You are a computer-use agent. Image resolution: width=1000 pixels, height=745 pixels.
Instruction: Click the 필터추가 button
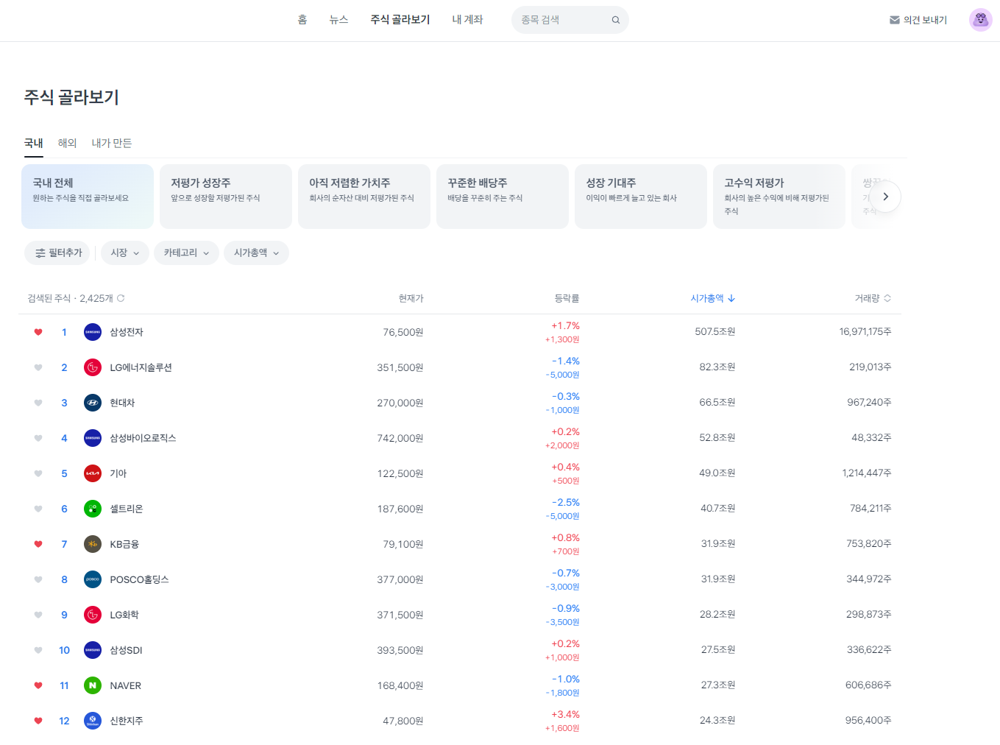57,253
